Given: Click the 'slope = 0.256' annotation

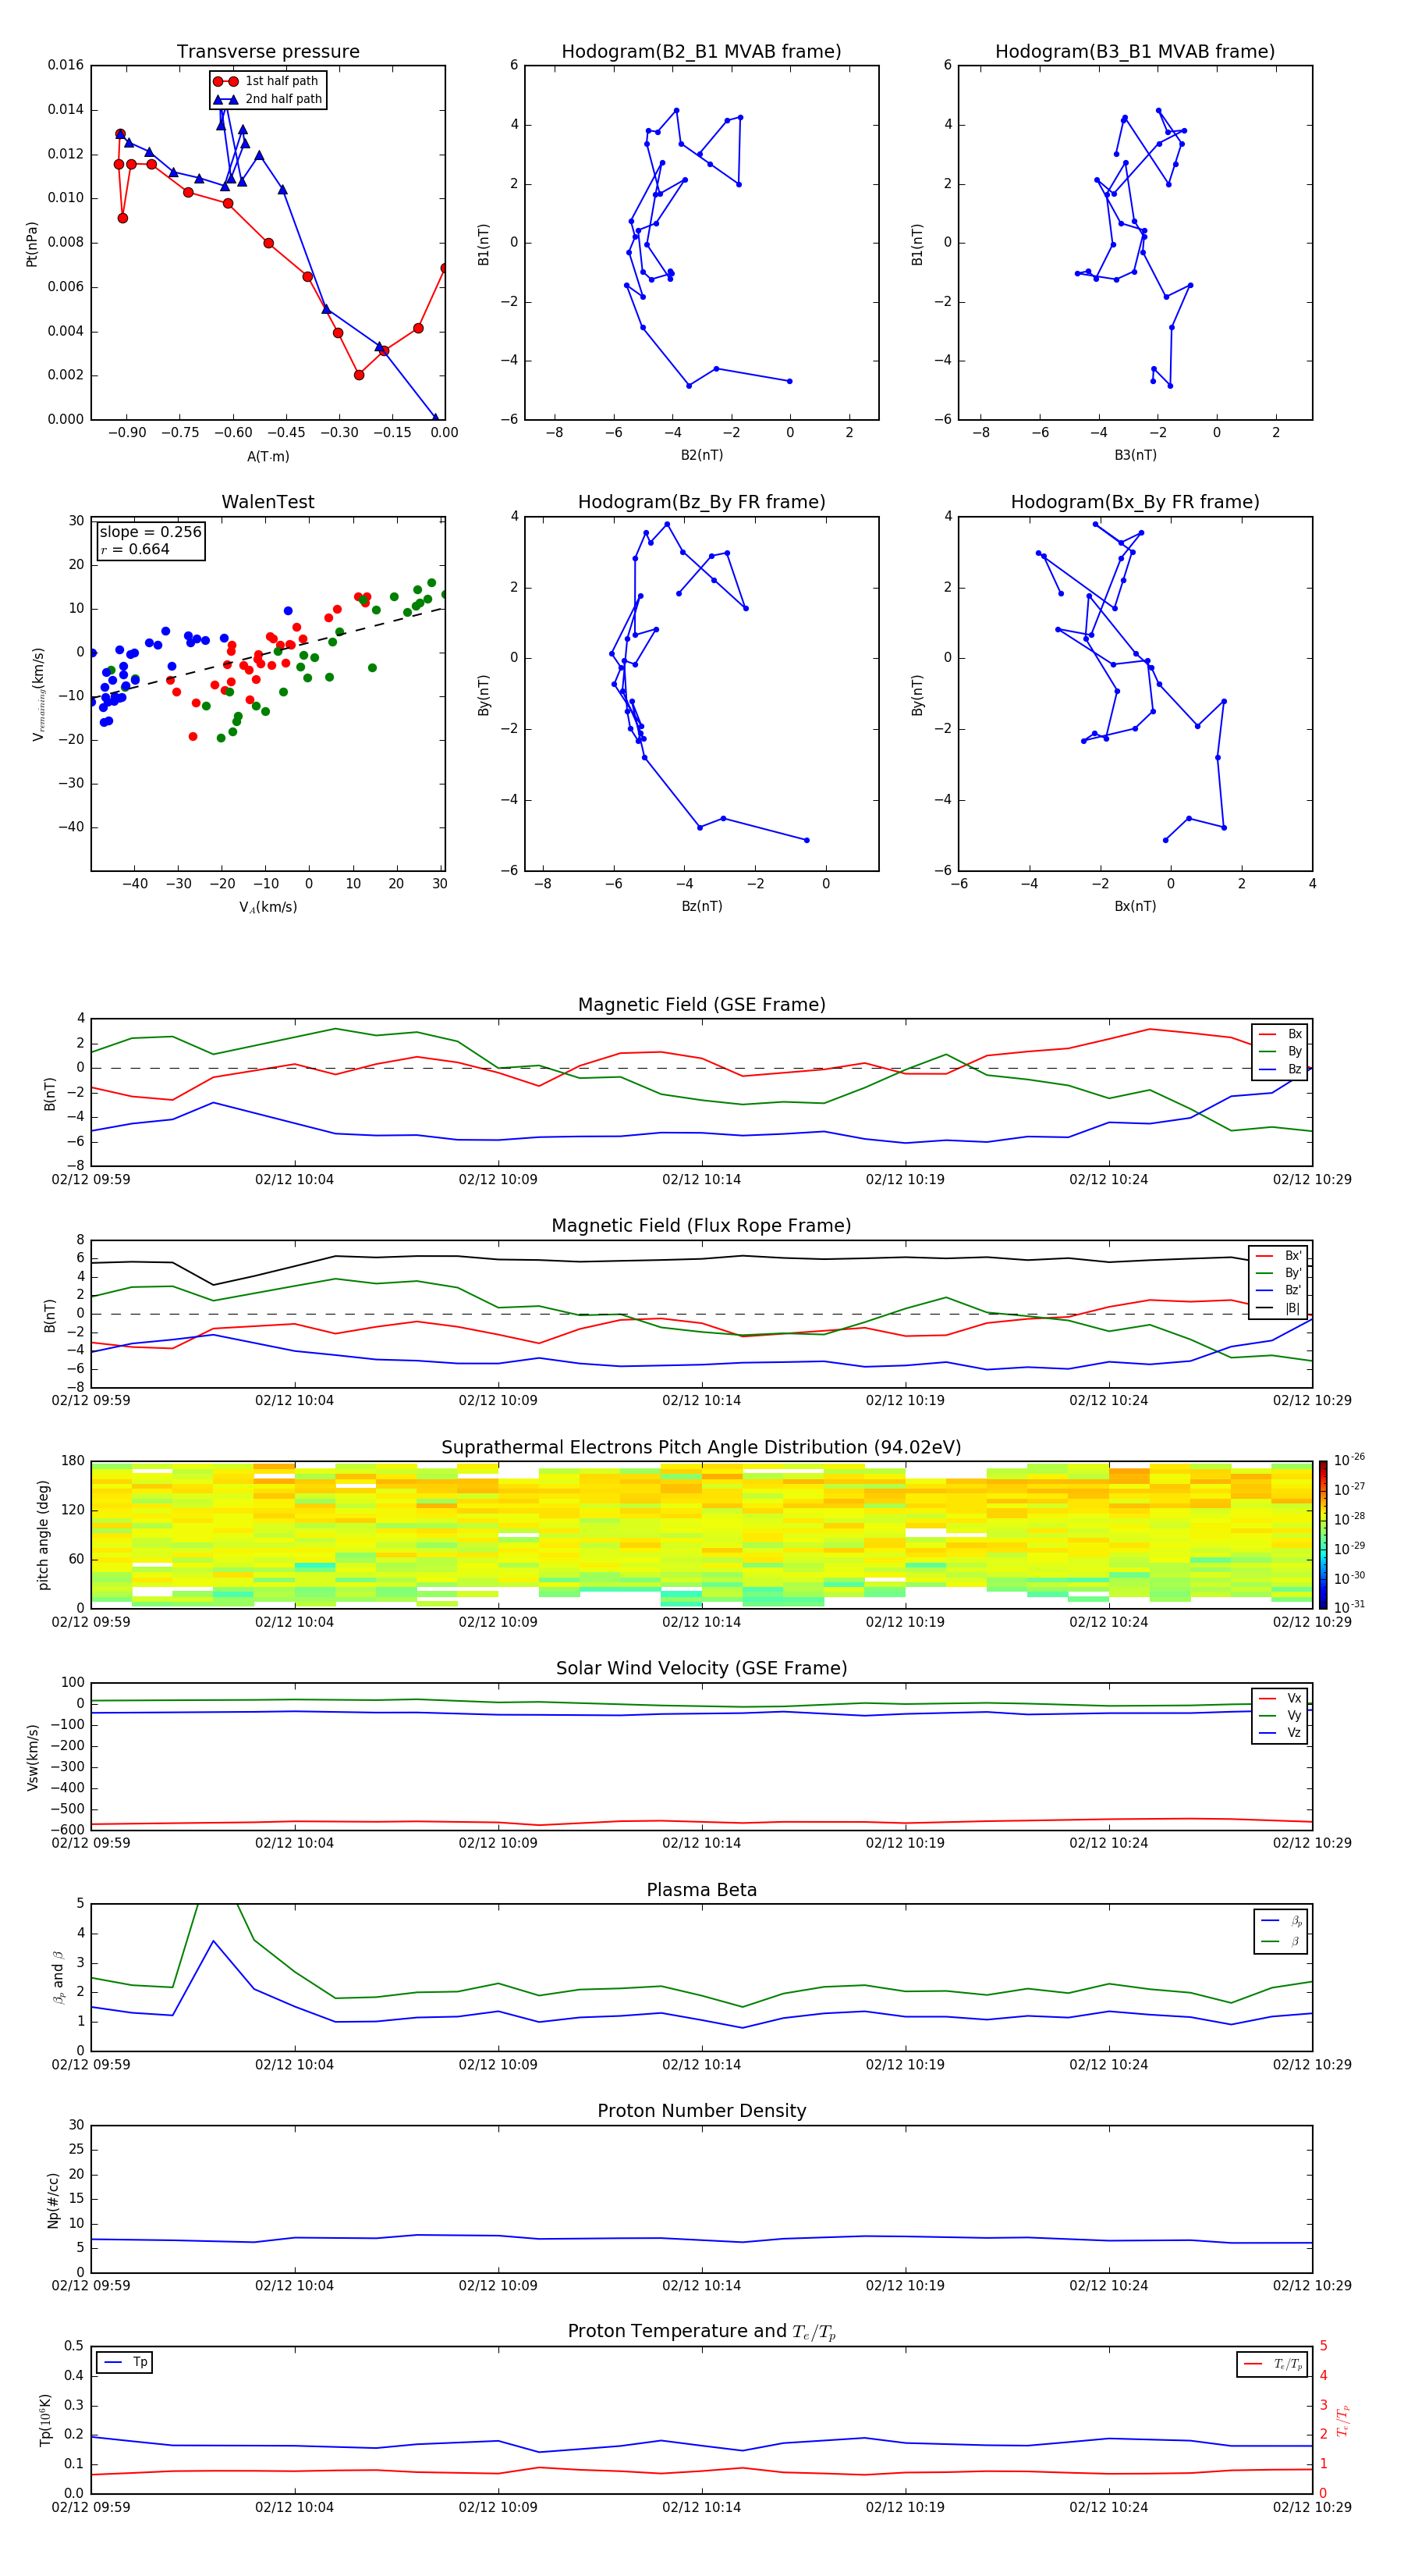Looking at the screenshot, I should [151, 532].
